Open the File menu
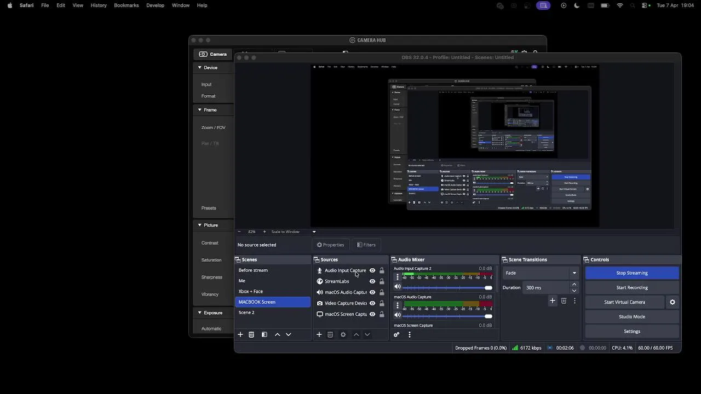The width and height of the screenshot is (701, 394). point(45,5)
